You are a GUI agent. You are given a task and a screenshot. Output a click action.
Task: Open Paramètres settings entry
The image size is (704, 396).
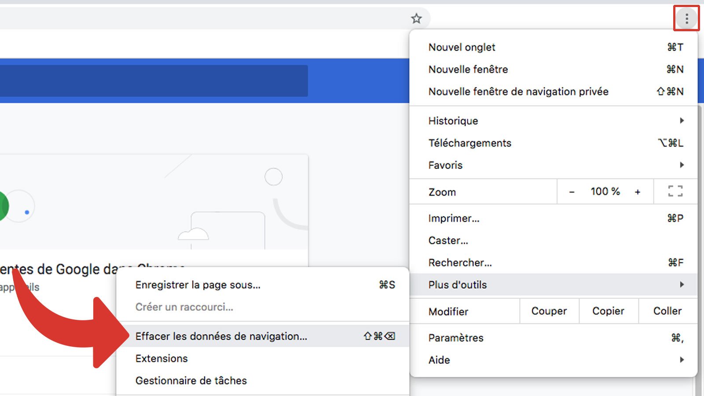point(455,337)
